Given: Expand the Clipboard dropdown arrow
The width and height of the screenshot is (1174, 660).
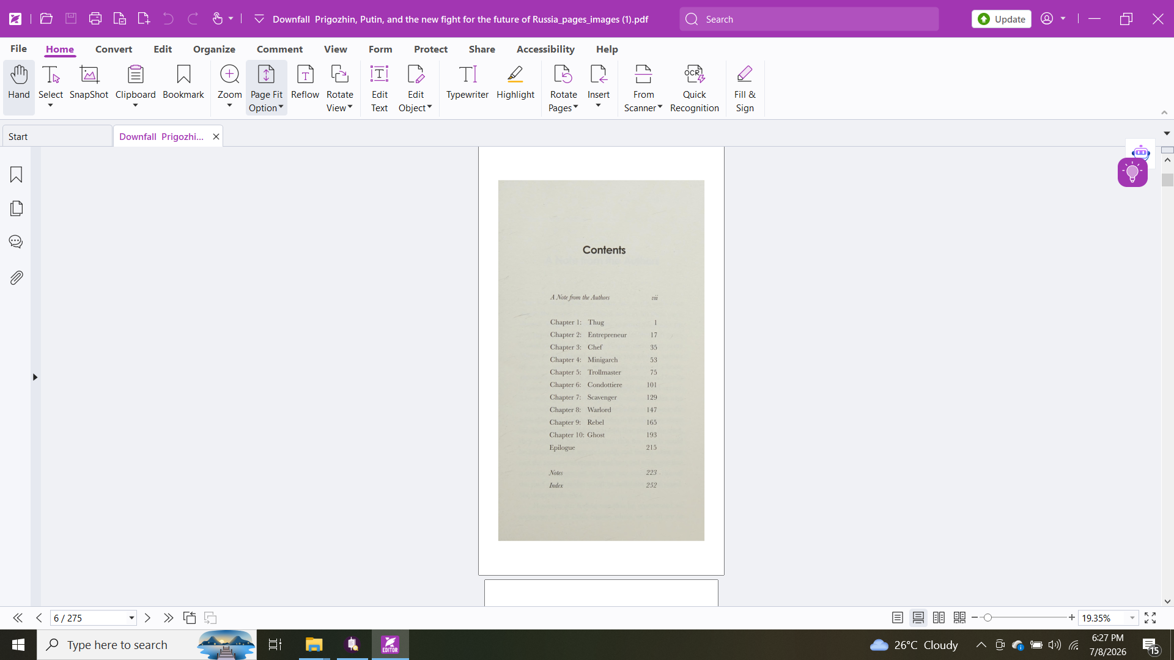Looking at the screenshot, I should pyautogui.click(x=136, y=106).
